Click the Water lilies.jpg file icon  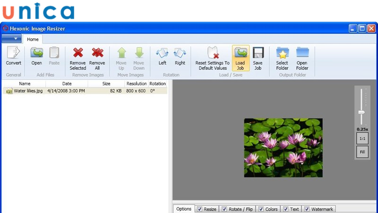[x=9, y=91]
